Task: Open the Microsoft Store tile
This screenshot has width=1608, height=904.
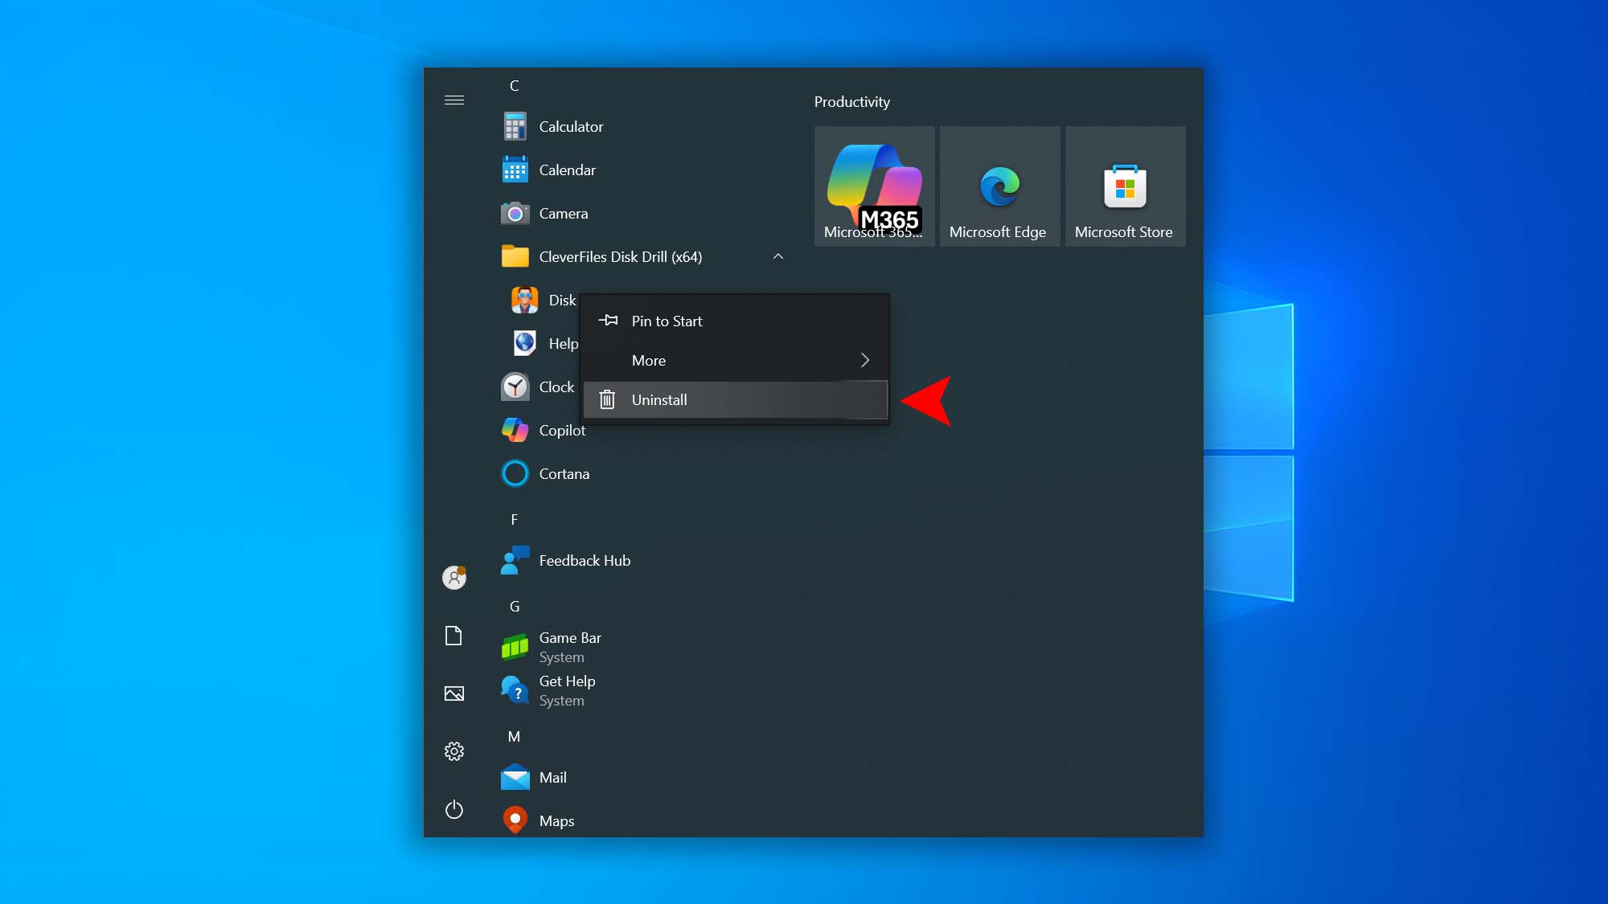Action: tap(1126, 186)
